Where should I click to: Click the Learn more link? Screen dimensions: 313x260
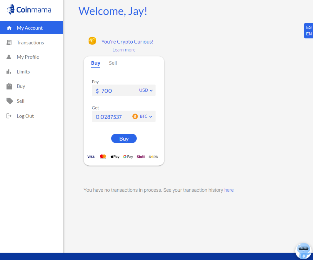point(124,50)
